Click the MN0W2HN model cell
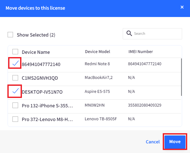190x153 pixels. pyautogui.click(x=95, y=105)
